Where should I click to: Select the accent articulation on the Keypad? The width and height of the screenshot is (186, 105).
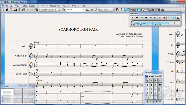click(x=151, y=81)
